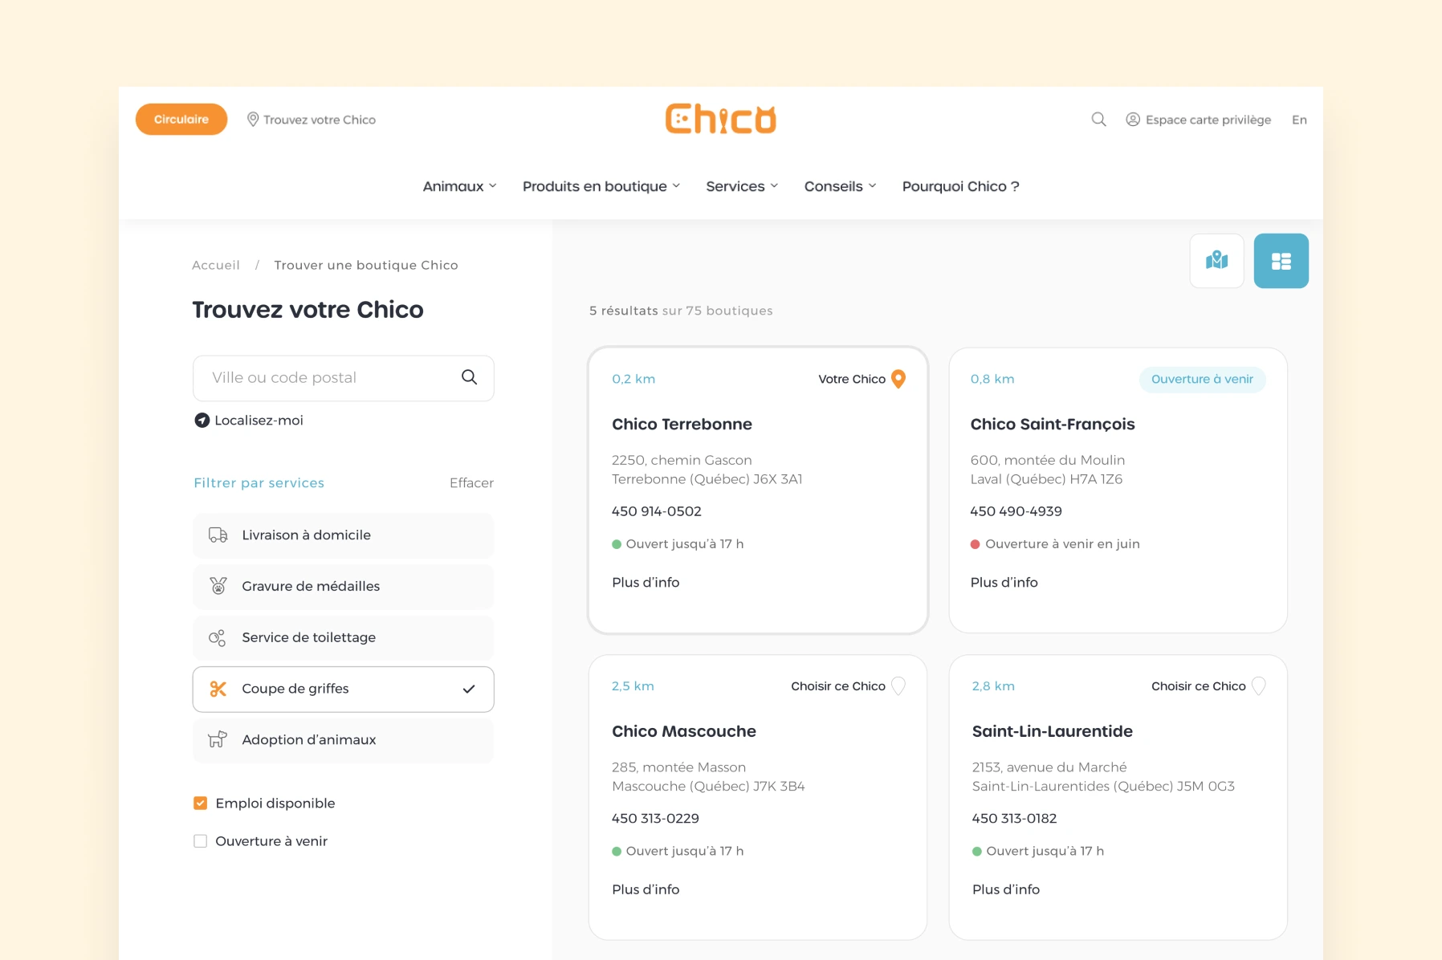Click phone number 450 490-4939
Screen dimensions: 1442x960
(1016, 511)
